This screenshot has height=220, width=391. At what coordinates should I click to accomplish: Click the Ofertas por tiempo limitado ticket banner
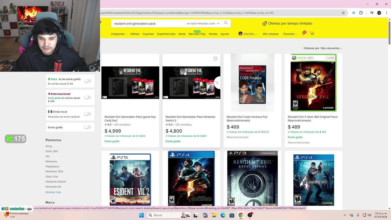pyautogui.click(x=287, y=24)
